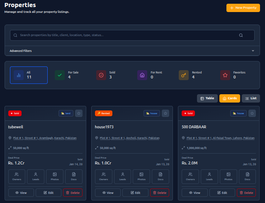
Task: Filter properties by For Sale status
Action: pyautogui.click(x=69, y=75)
